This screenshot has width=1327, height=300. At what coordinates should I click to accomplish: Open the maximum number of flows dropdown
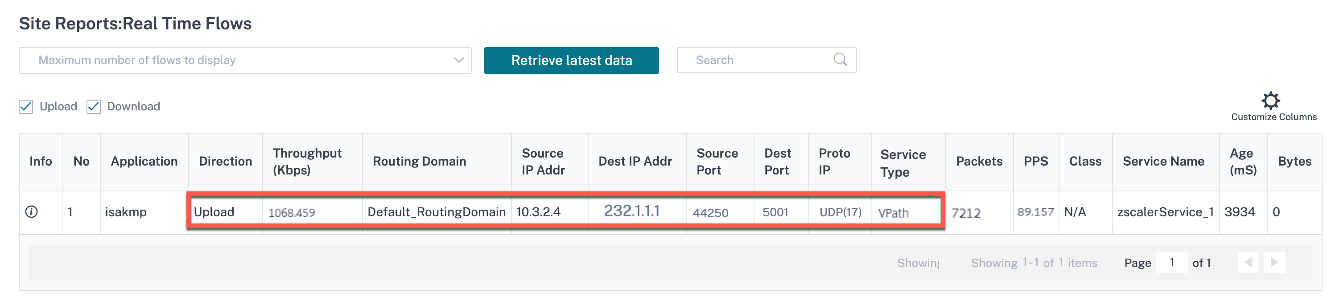click(x=245, y=60)
